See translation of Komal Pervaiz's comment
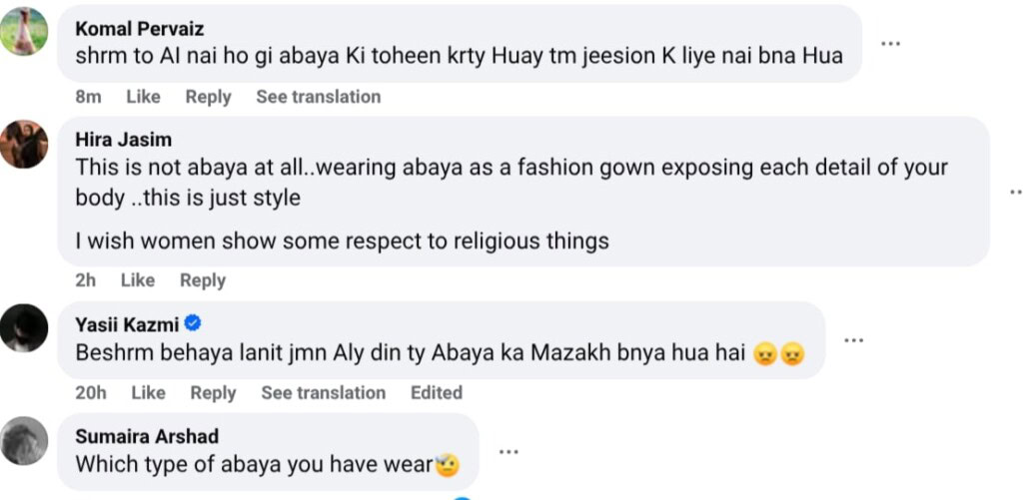The height and width of the screenshot is (500, 1023). (318, 97)
